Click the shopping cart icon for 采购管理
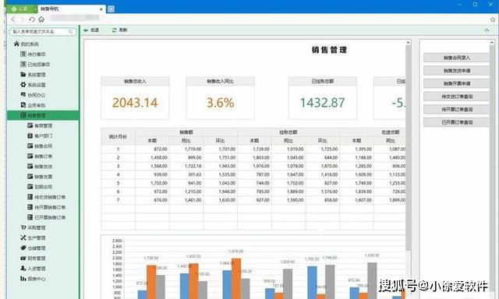499x299 pixels. pos(23,227)
